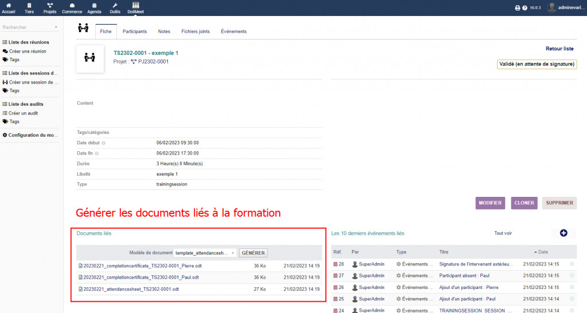Viewport: 587px width, 313px height.
Task: Open the Outils wrench icon
Action: (x=115, y=6)
